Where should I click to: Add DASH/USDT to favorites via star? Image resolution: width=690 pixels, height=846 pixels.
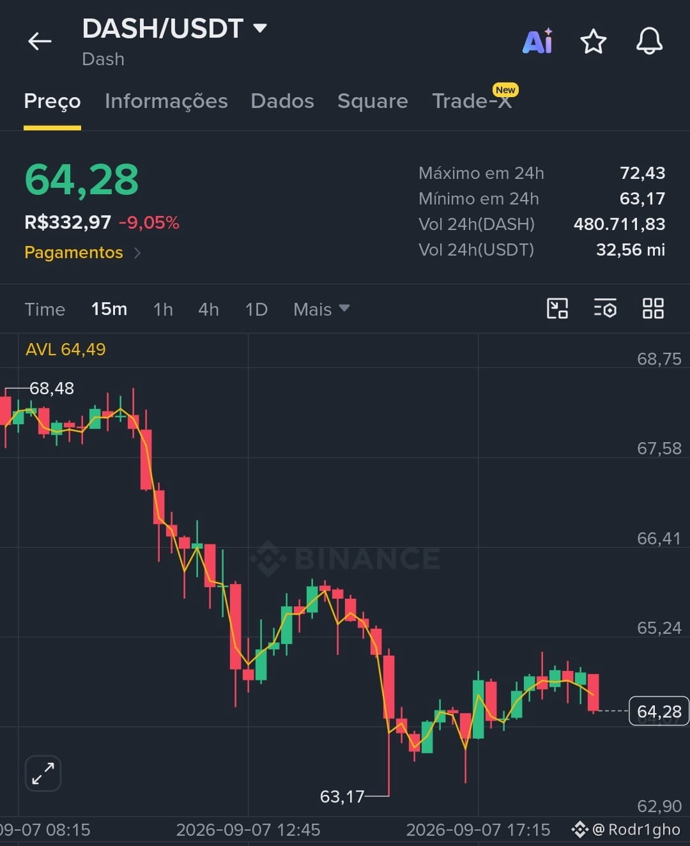(x=593, y=42)
